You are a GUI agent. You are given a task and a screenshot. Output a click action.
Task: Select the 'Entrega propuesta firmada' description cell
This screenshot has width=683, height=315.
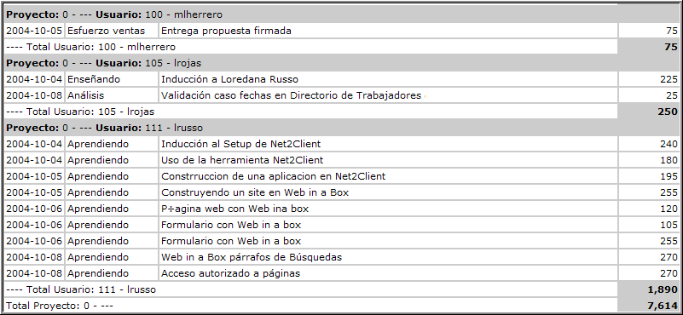[x=388, y=31]
